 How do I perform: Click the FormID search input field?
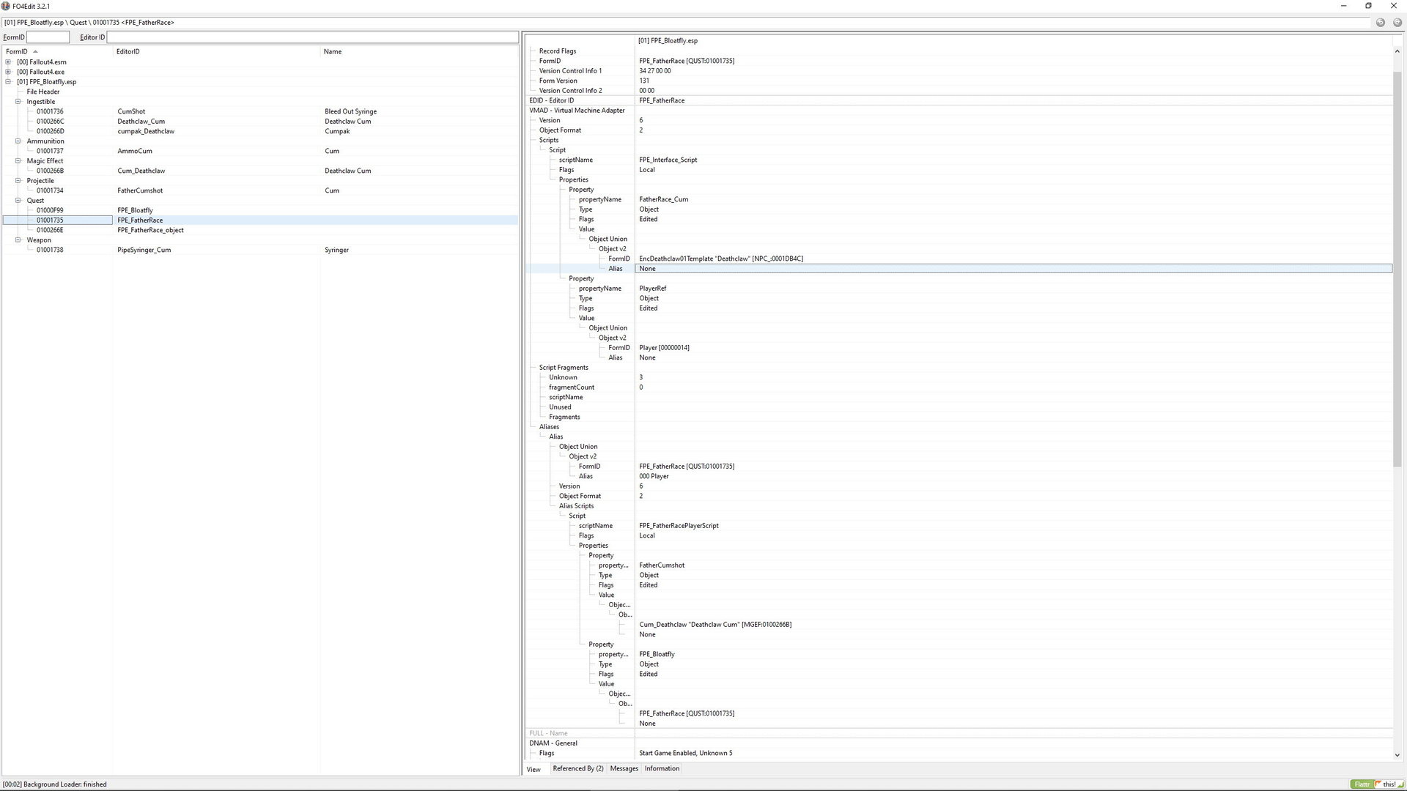(48, 37)
